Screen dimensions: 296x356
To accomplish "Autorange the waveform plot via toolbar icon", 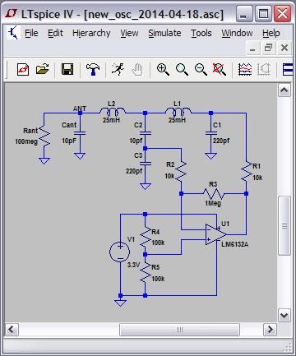I will click(245, 69).
